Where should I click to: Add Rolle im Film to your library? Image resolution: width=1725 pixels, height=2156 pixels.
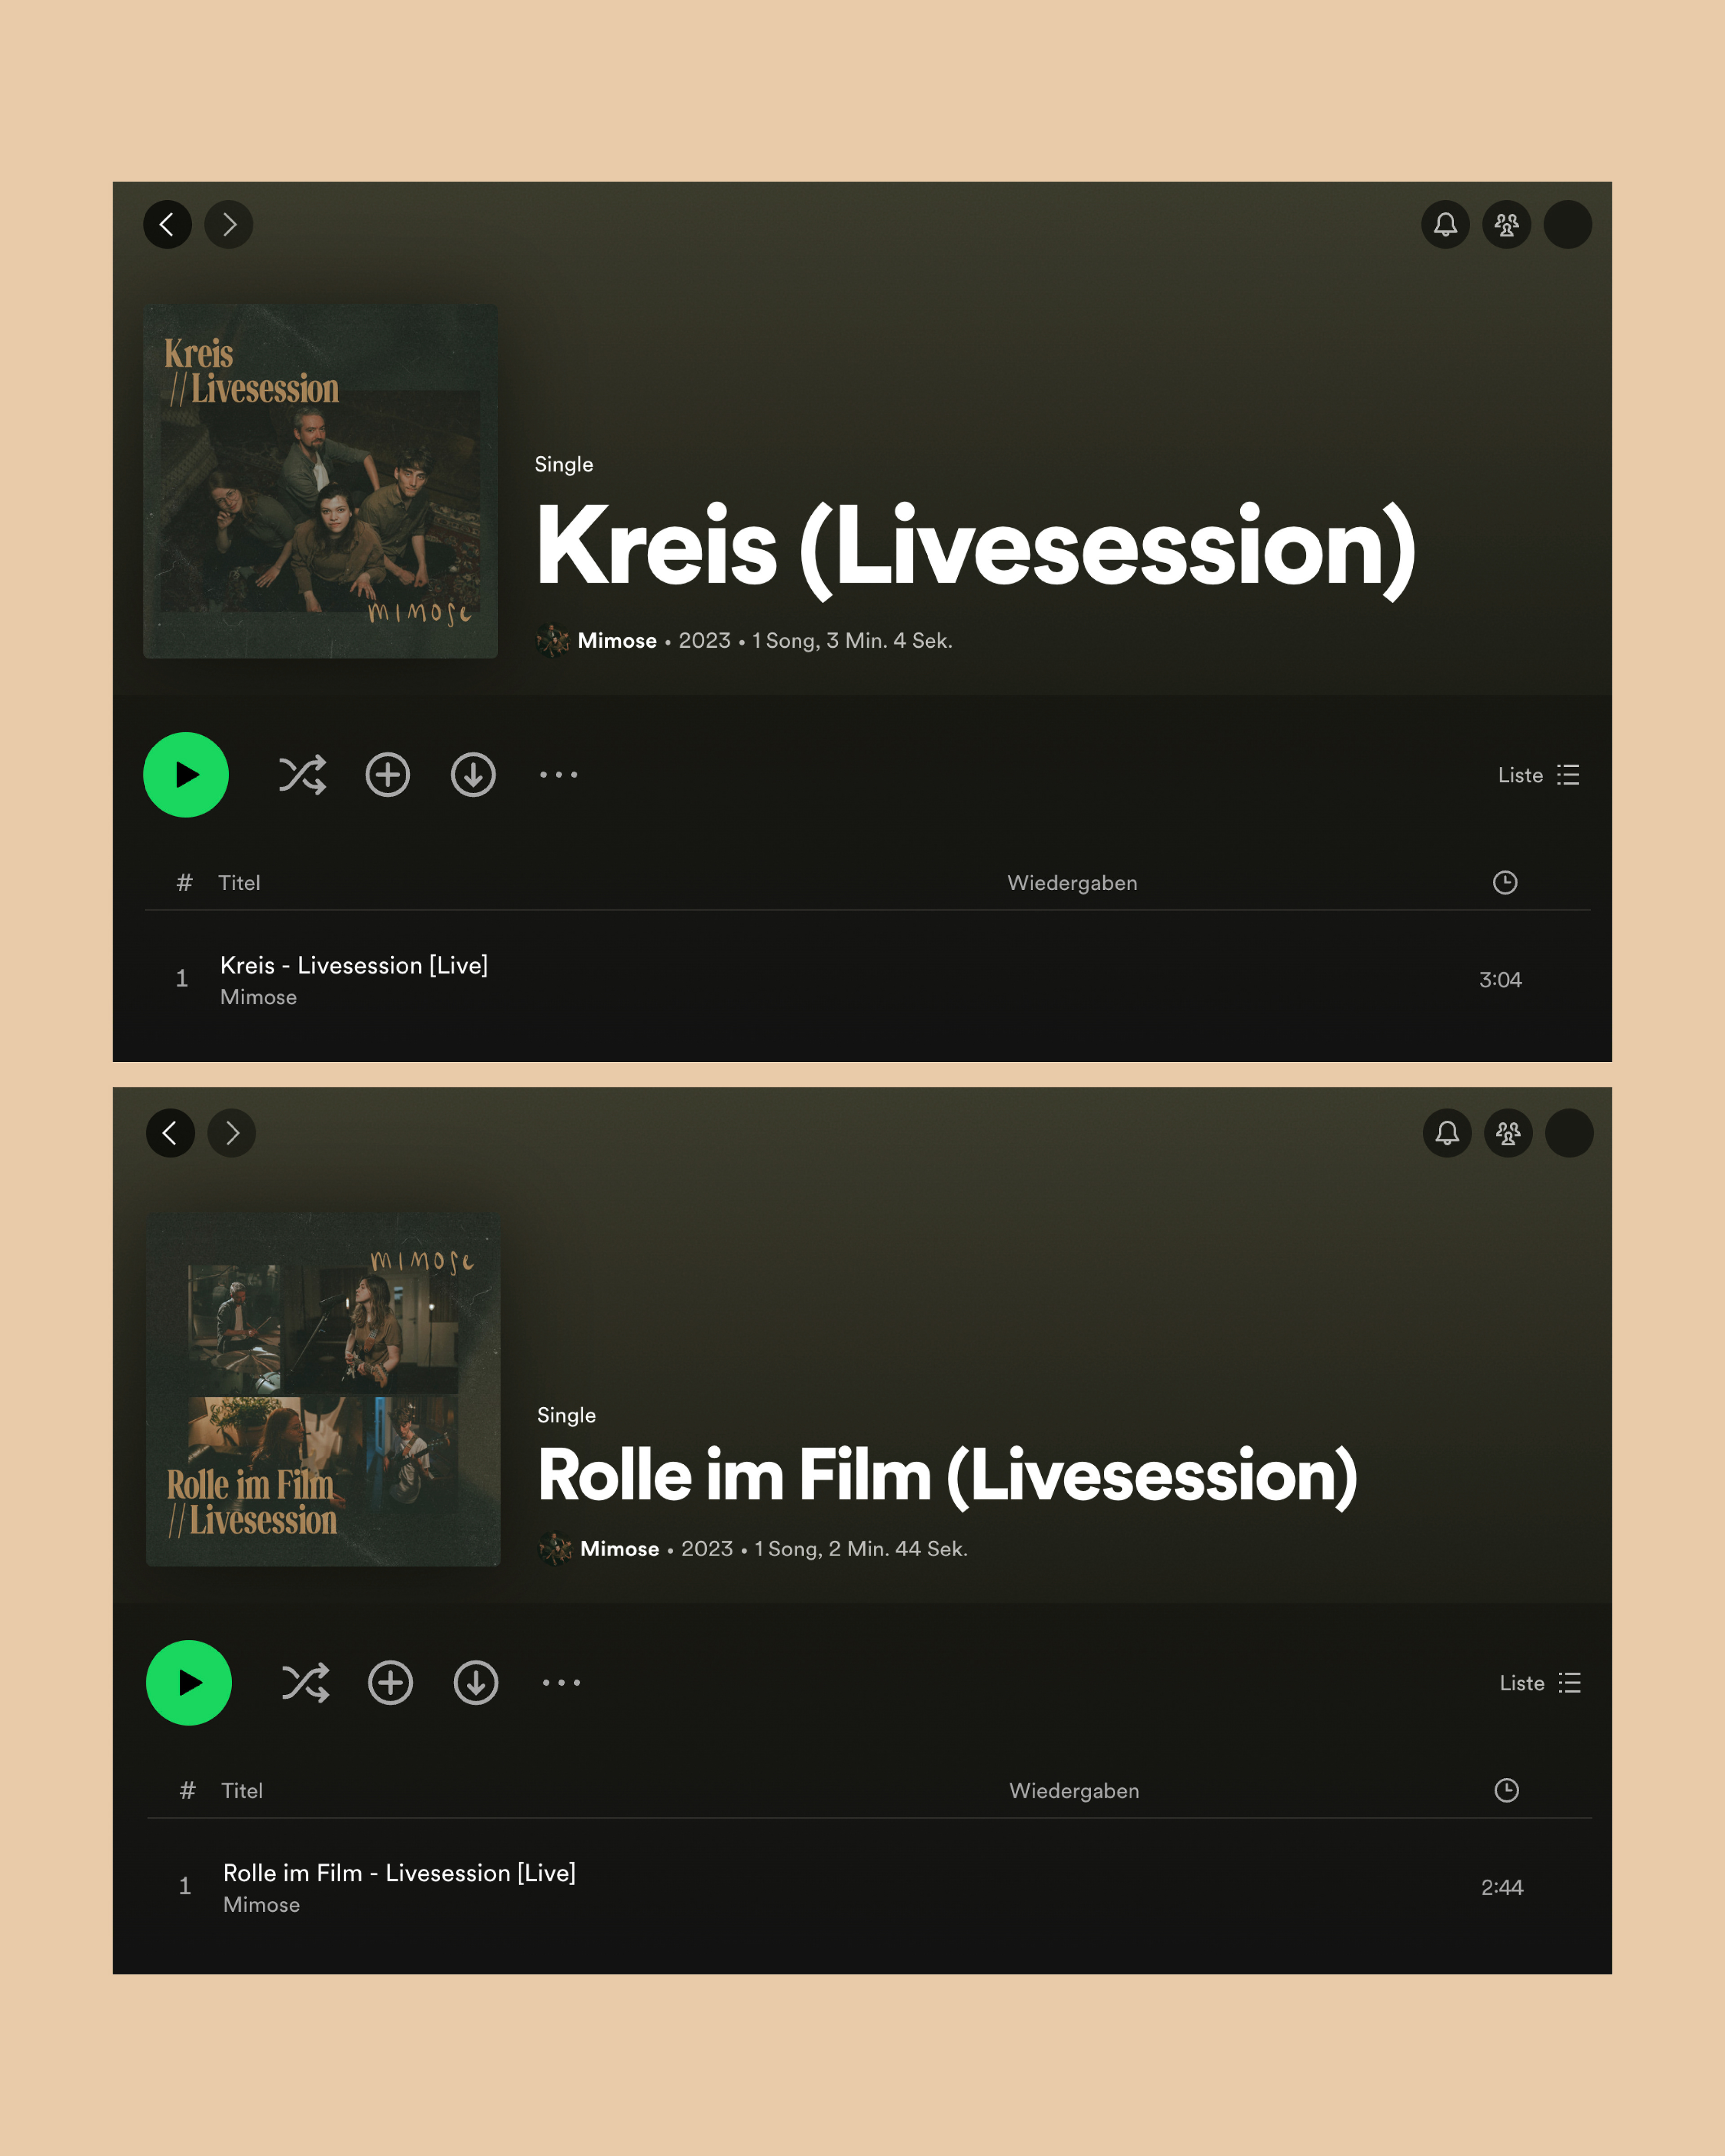click(391, 1683)
